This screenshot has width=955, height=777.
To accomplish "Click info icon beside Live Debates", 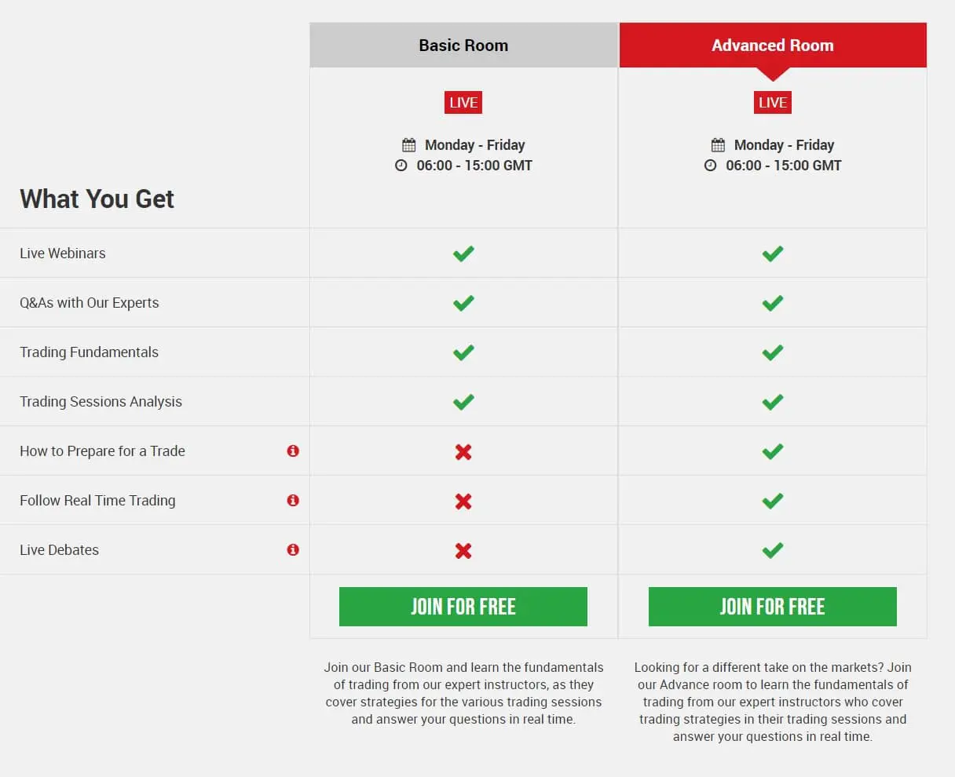I will tap(293, 549).
